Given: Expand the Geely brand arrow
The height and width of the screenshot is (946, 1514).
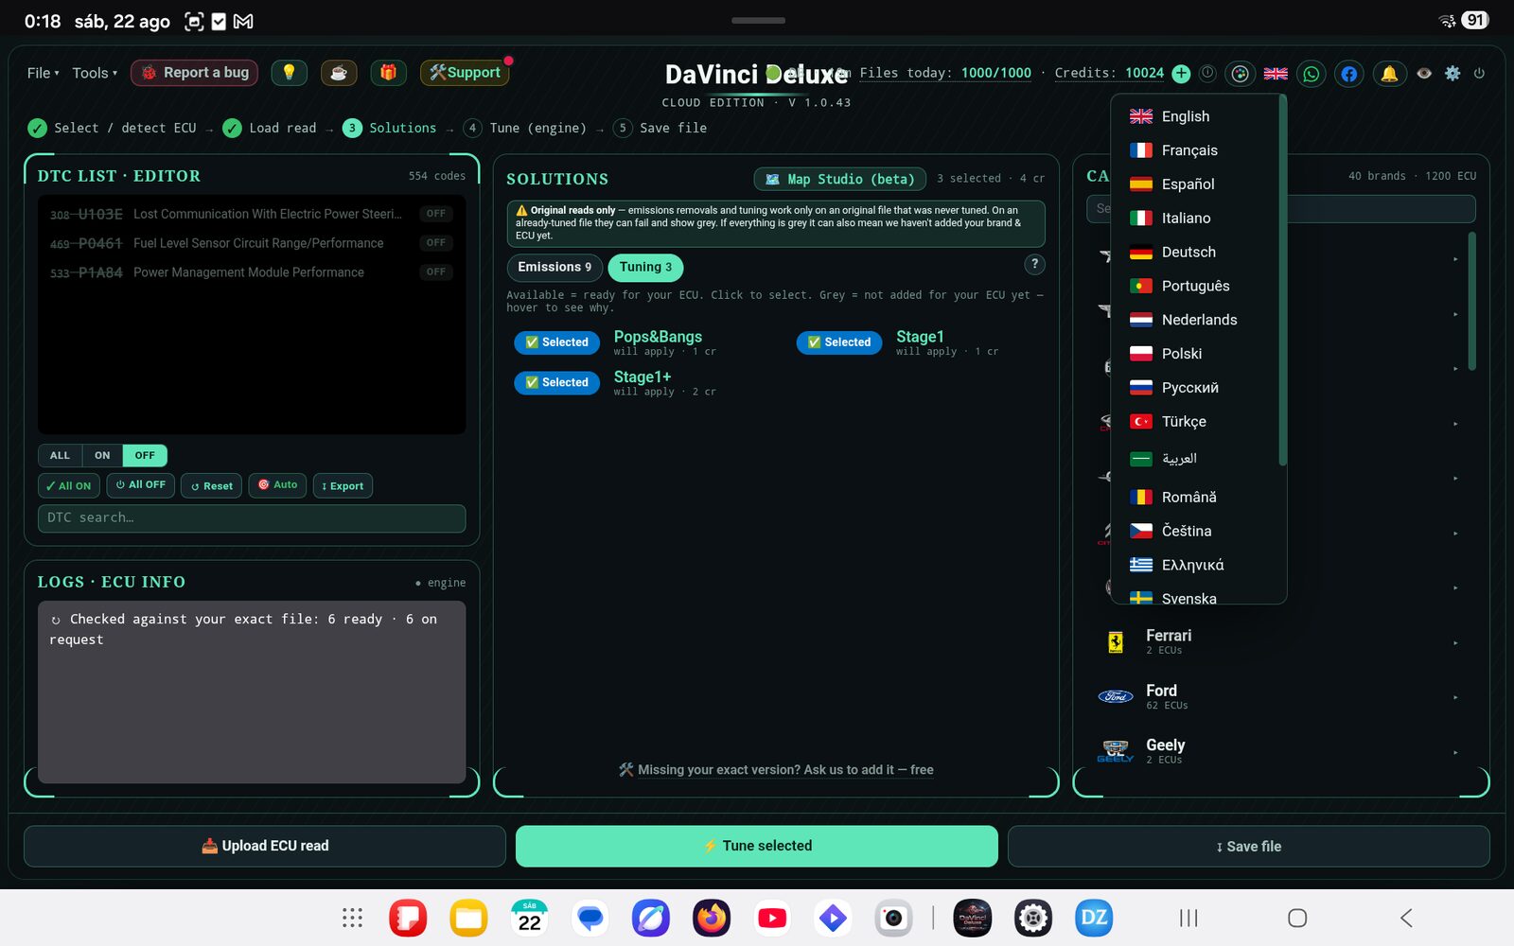Looking at the screenshot, I should pos(1455,753).
